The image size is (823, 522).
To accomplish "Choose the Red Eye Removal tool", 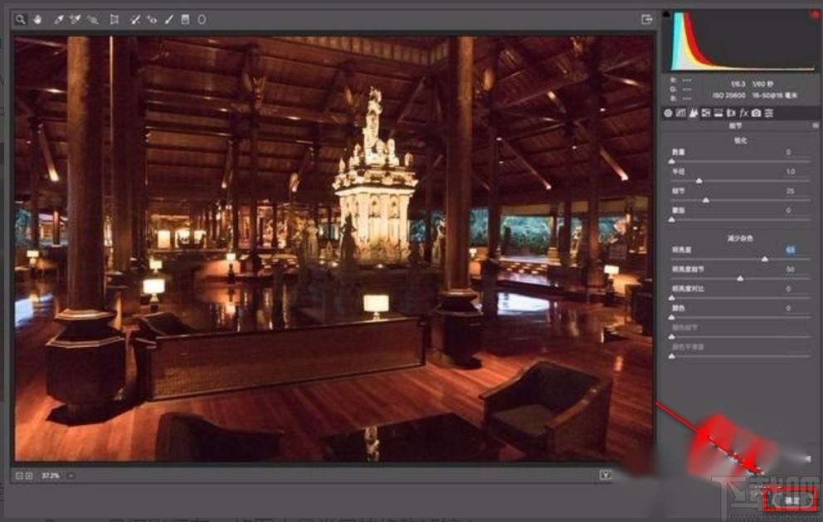I will [152, 18].
